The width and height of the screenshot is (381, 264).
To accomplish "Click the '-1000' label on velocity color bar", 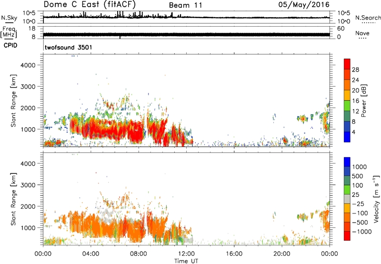I will click(x=361, y=232).
